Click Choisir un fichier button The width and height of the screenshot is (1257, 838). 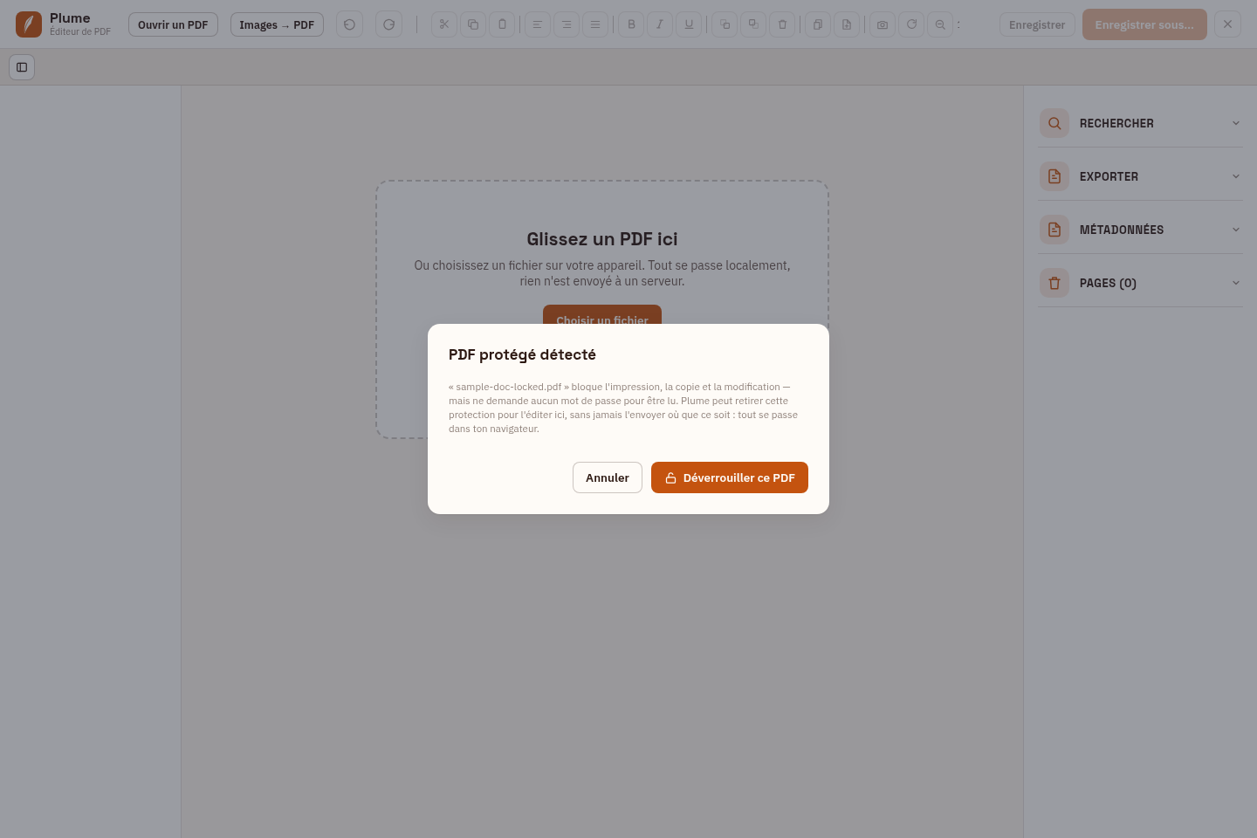tap(602, 315)
